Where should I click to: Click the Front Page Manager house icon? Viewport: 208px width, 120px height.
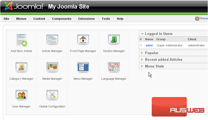click(x=83, y=40)
